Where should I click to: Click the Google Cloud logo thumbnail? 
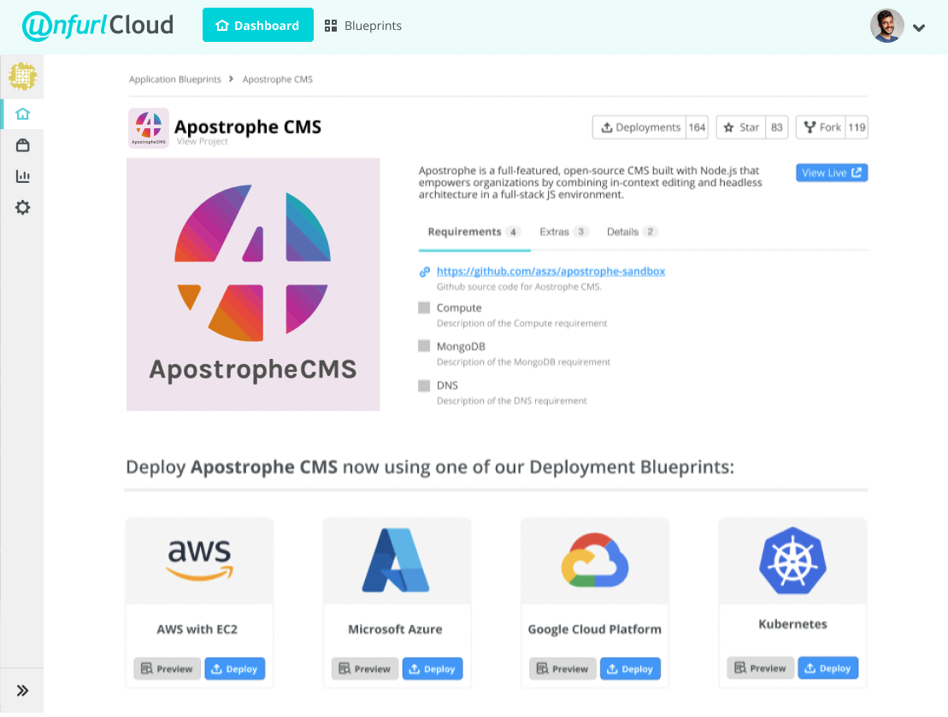pos(595,561)
